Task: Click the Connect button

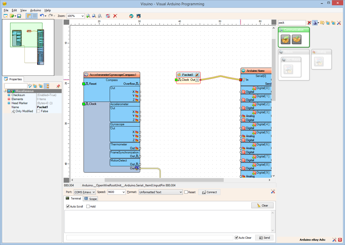Action: [x=209, y=192]
